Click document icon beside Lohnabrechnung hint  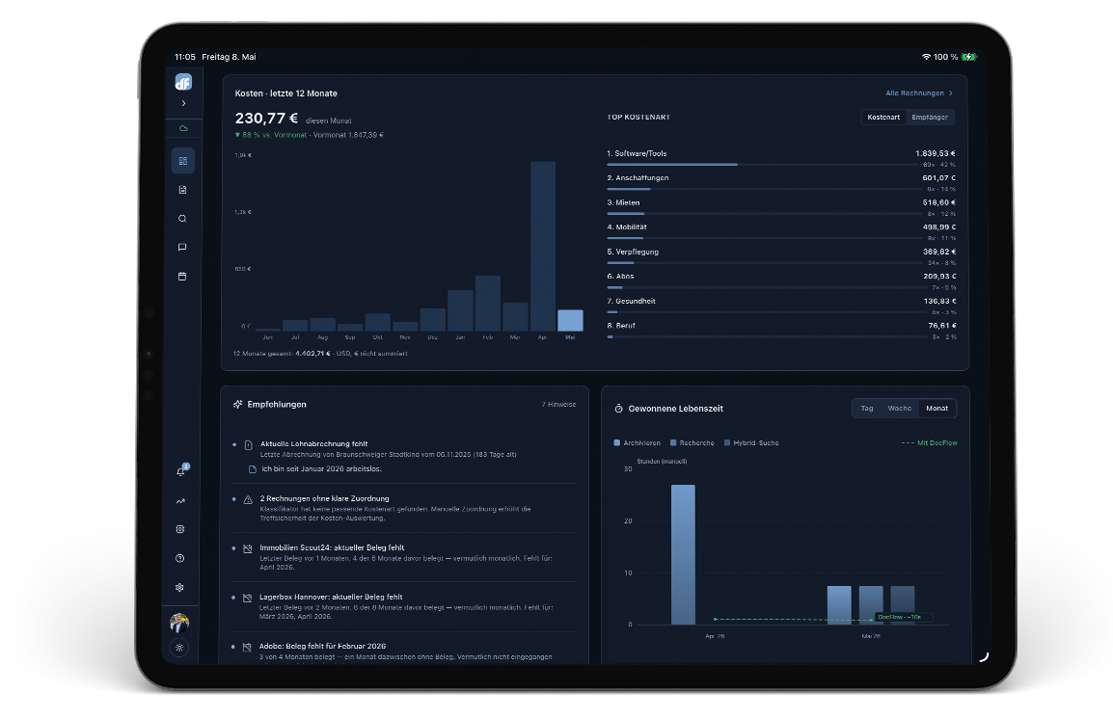point(249,445)
